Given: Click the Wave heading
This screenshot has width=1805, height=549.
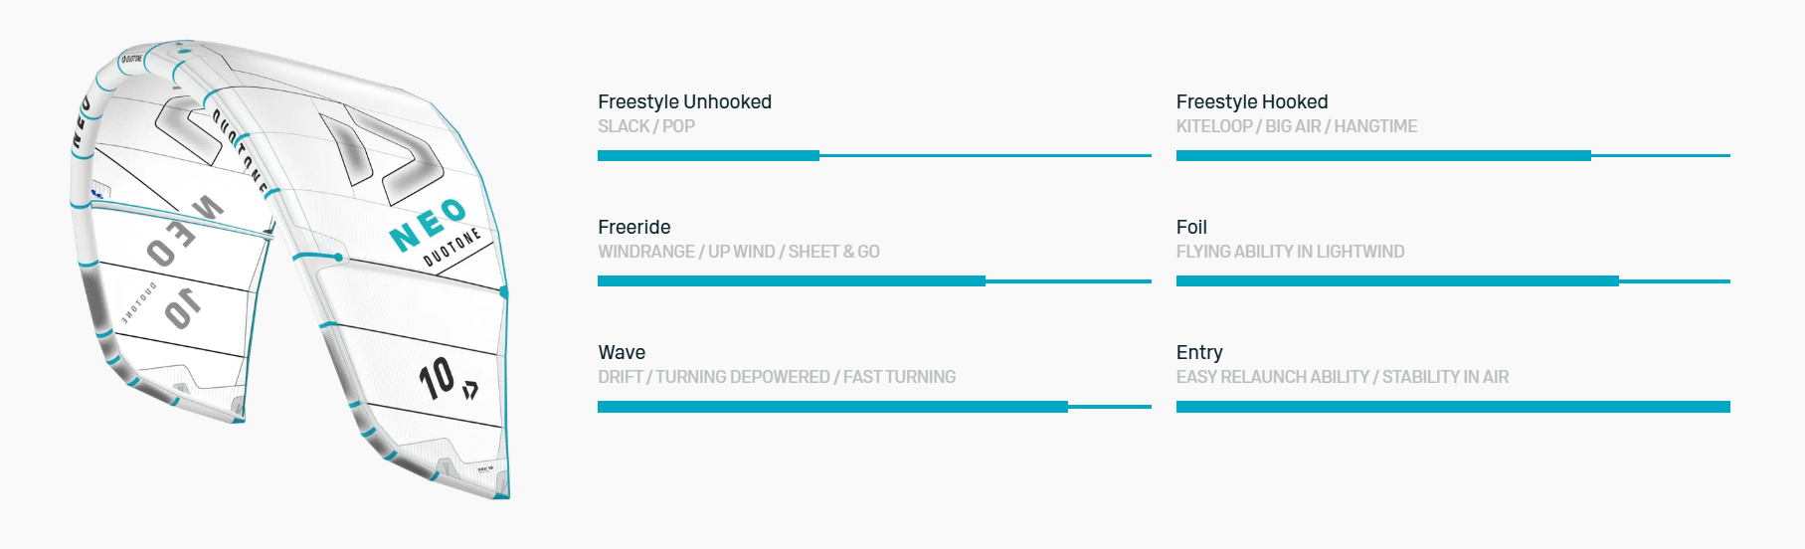Looking at the screenshot, I should point(622,352).
